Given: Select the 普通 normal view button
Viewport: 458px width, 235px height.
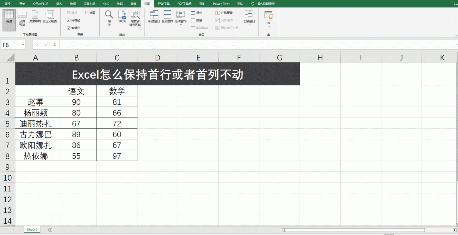Looking at the screenshot, I should (x=9, y=20).
